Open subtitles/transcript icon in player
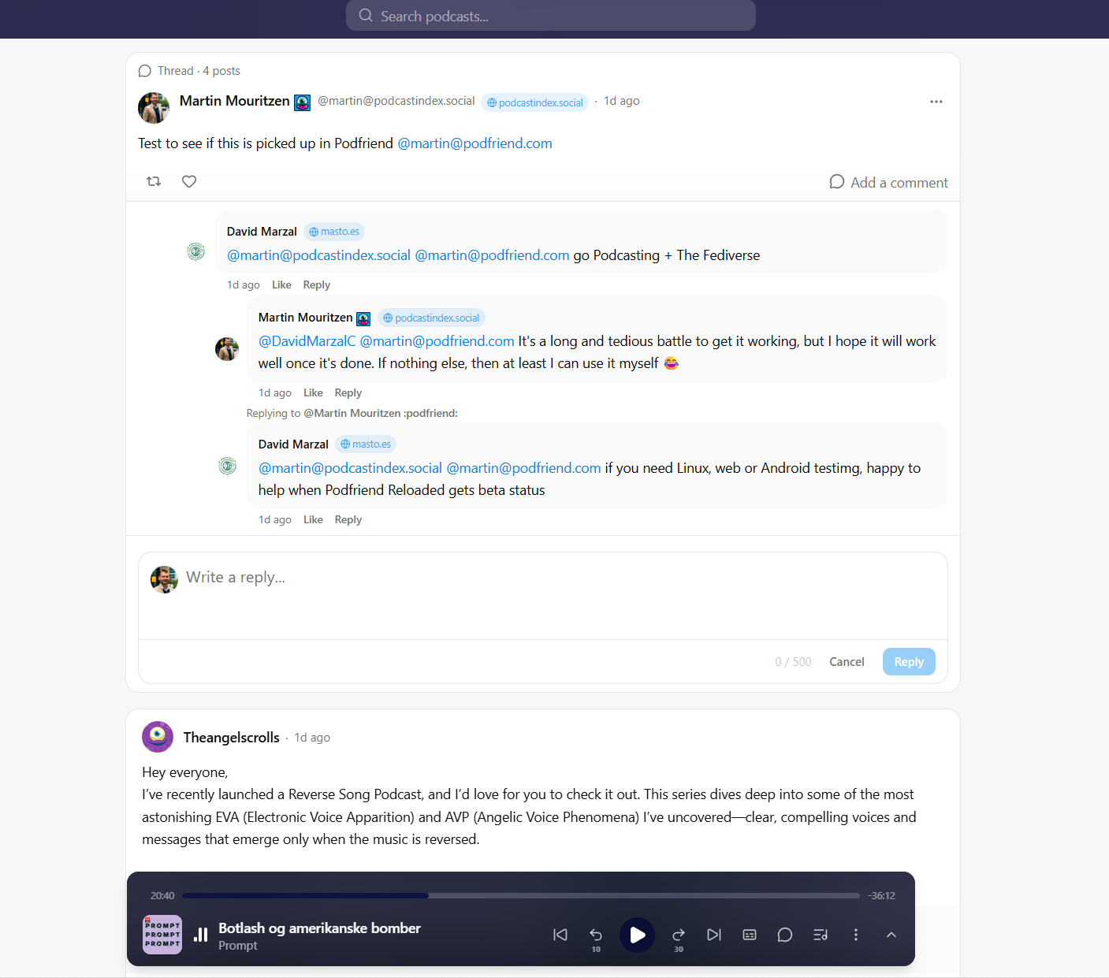1109x978 pixels. click(750, 935)
